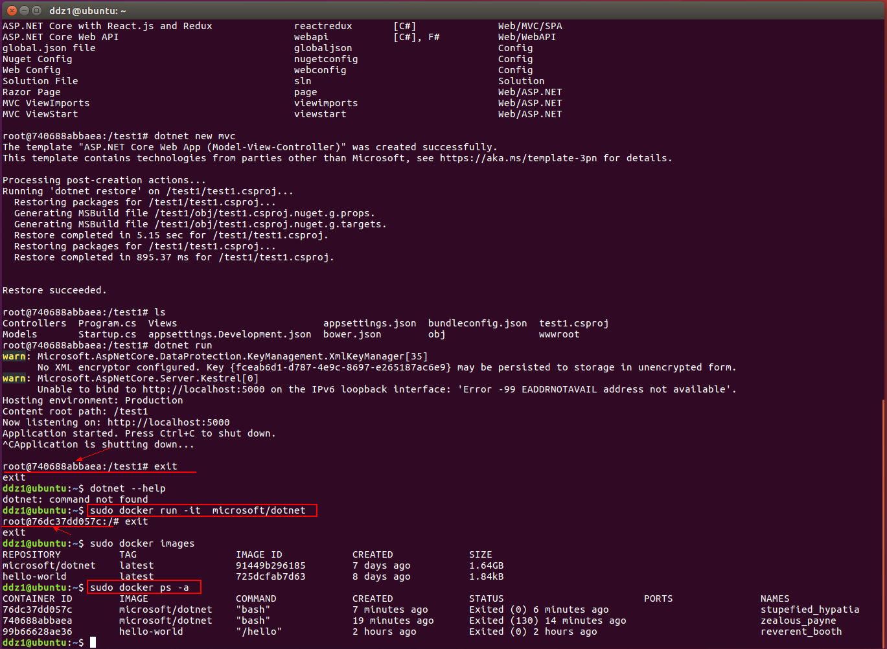The image size is (887, 649).
Task: Minimize the terminal window
Action: (24, 10)
